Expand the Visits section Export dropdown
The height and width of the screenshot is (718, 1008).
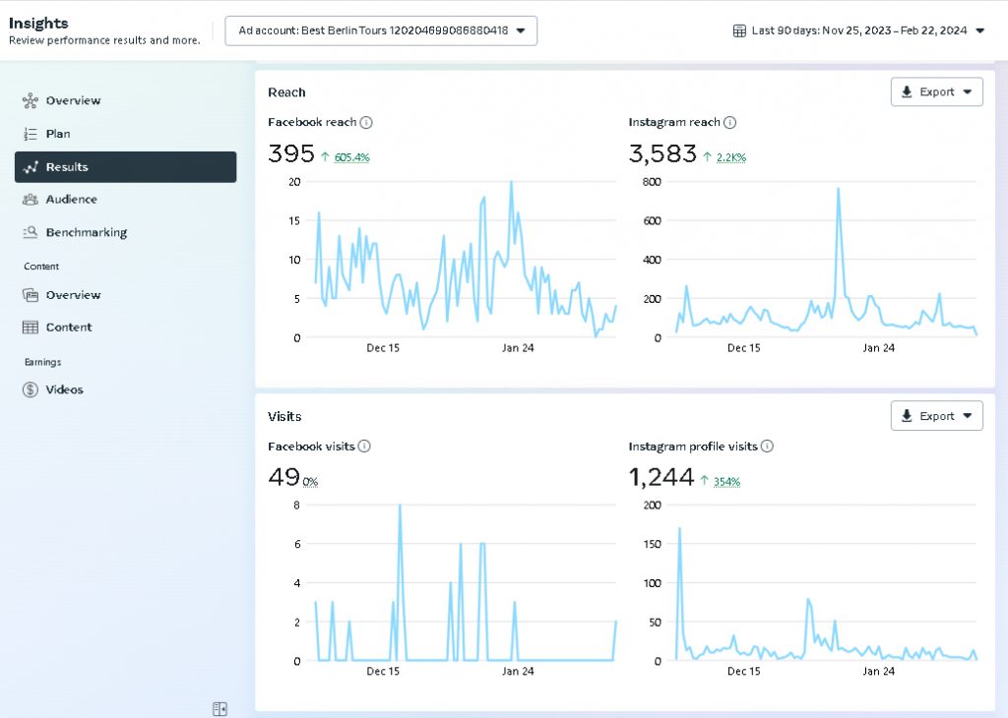(x=936, y=416)
